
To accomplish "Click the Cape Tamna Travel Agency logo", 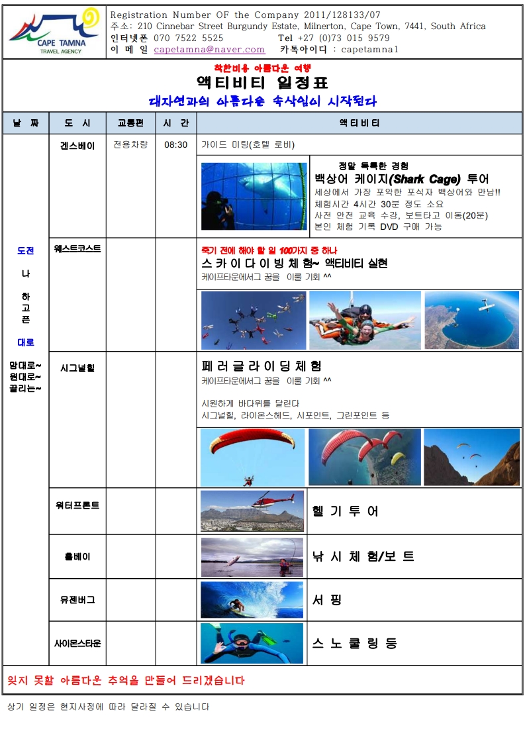I will tap(54, 31).
